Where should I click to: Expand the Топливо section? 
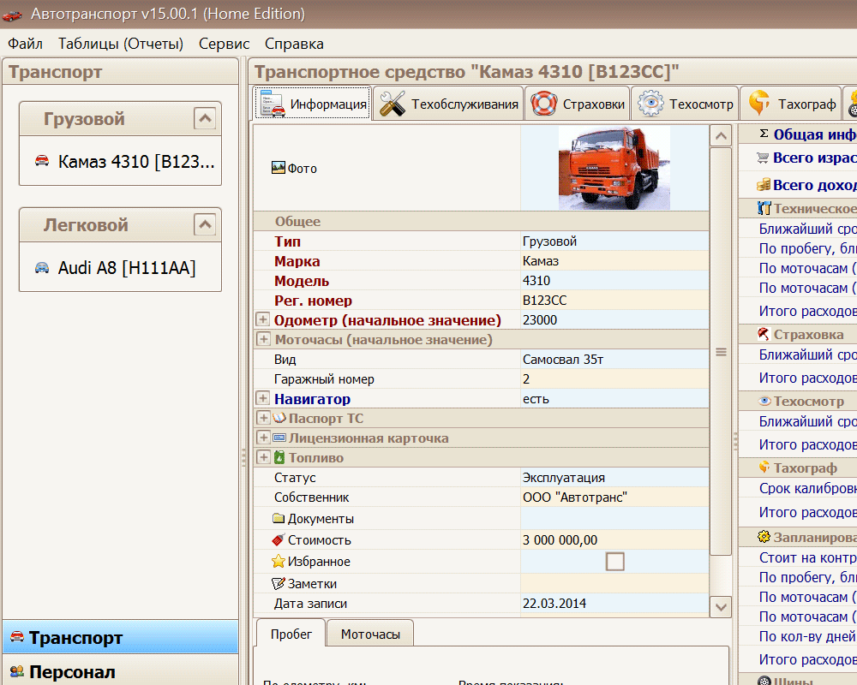263,456
